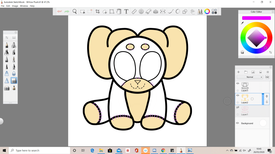This screenshot has height=154, width=275.
Task: Open the layer panel menu
Action: tap(267, 72)
